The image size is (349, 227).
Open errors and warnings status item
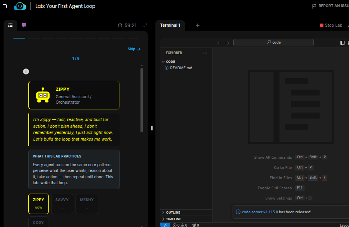click(x=180, y=225)
